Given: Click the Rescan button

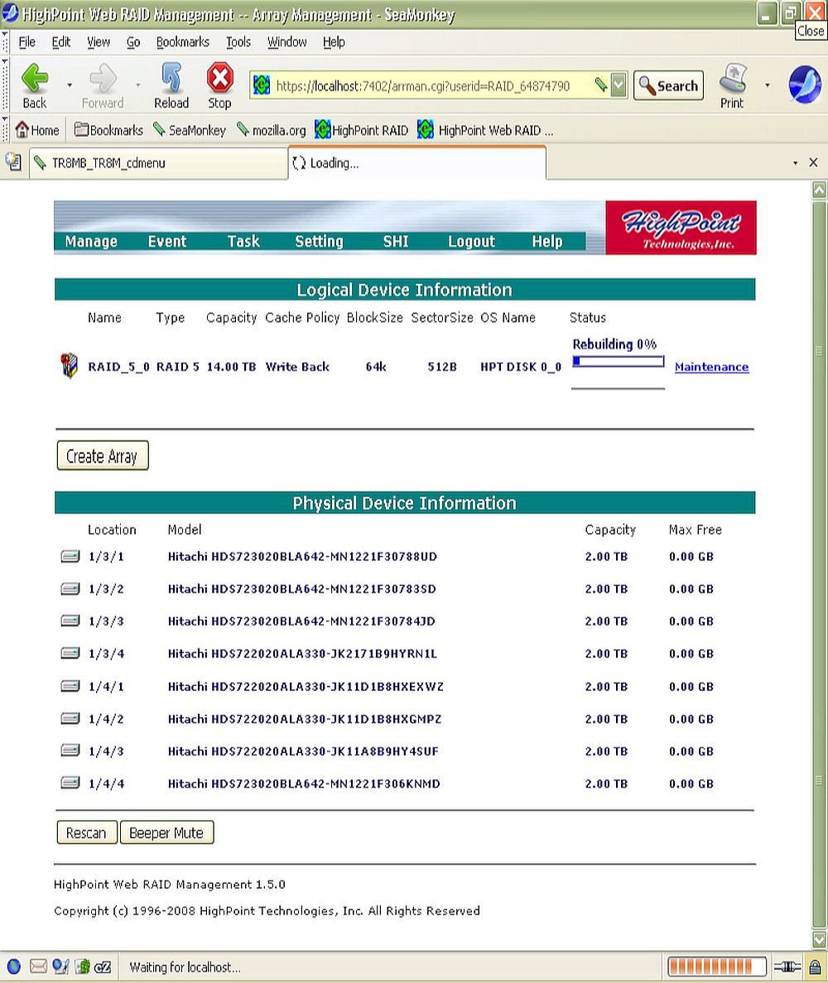Looking at the screenshot, I should 87,832.
